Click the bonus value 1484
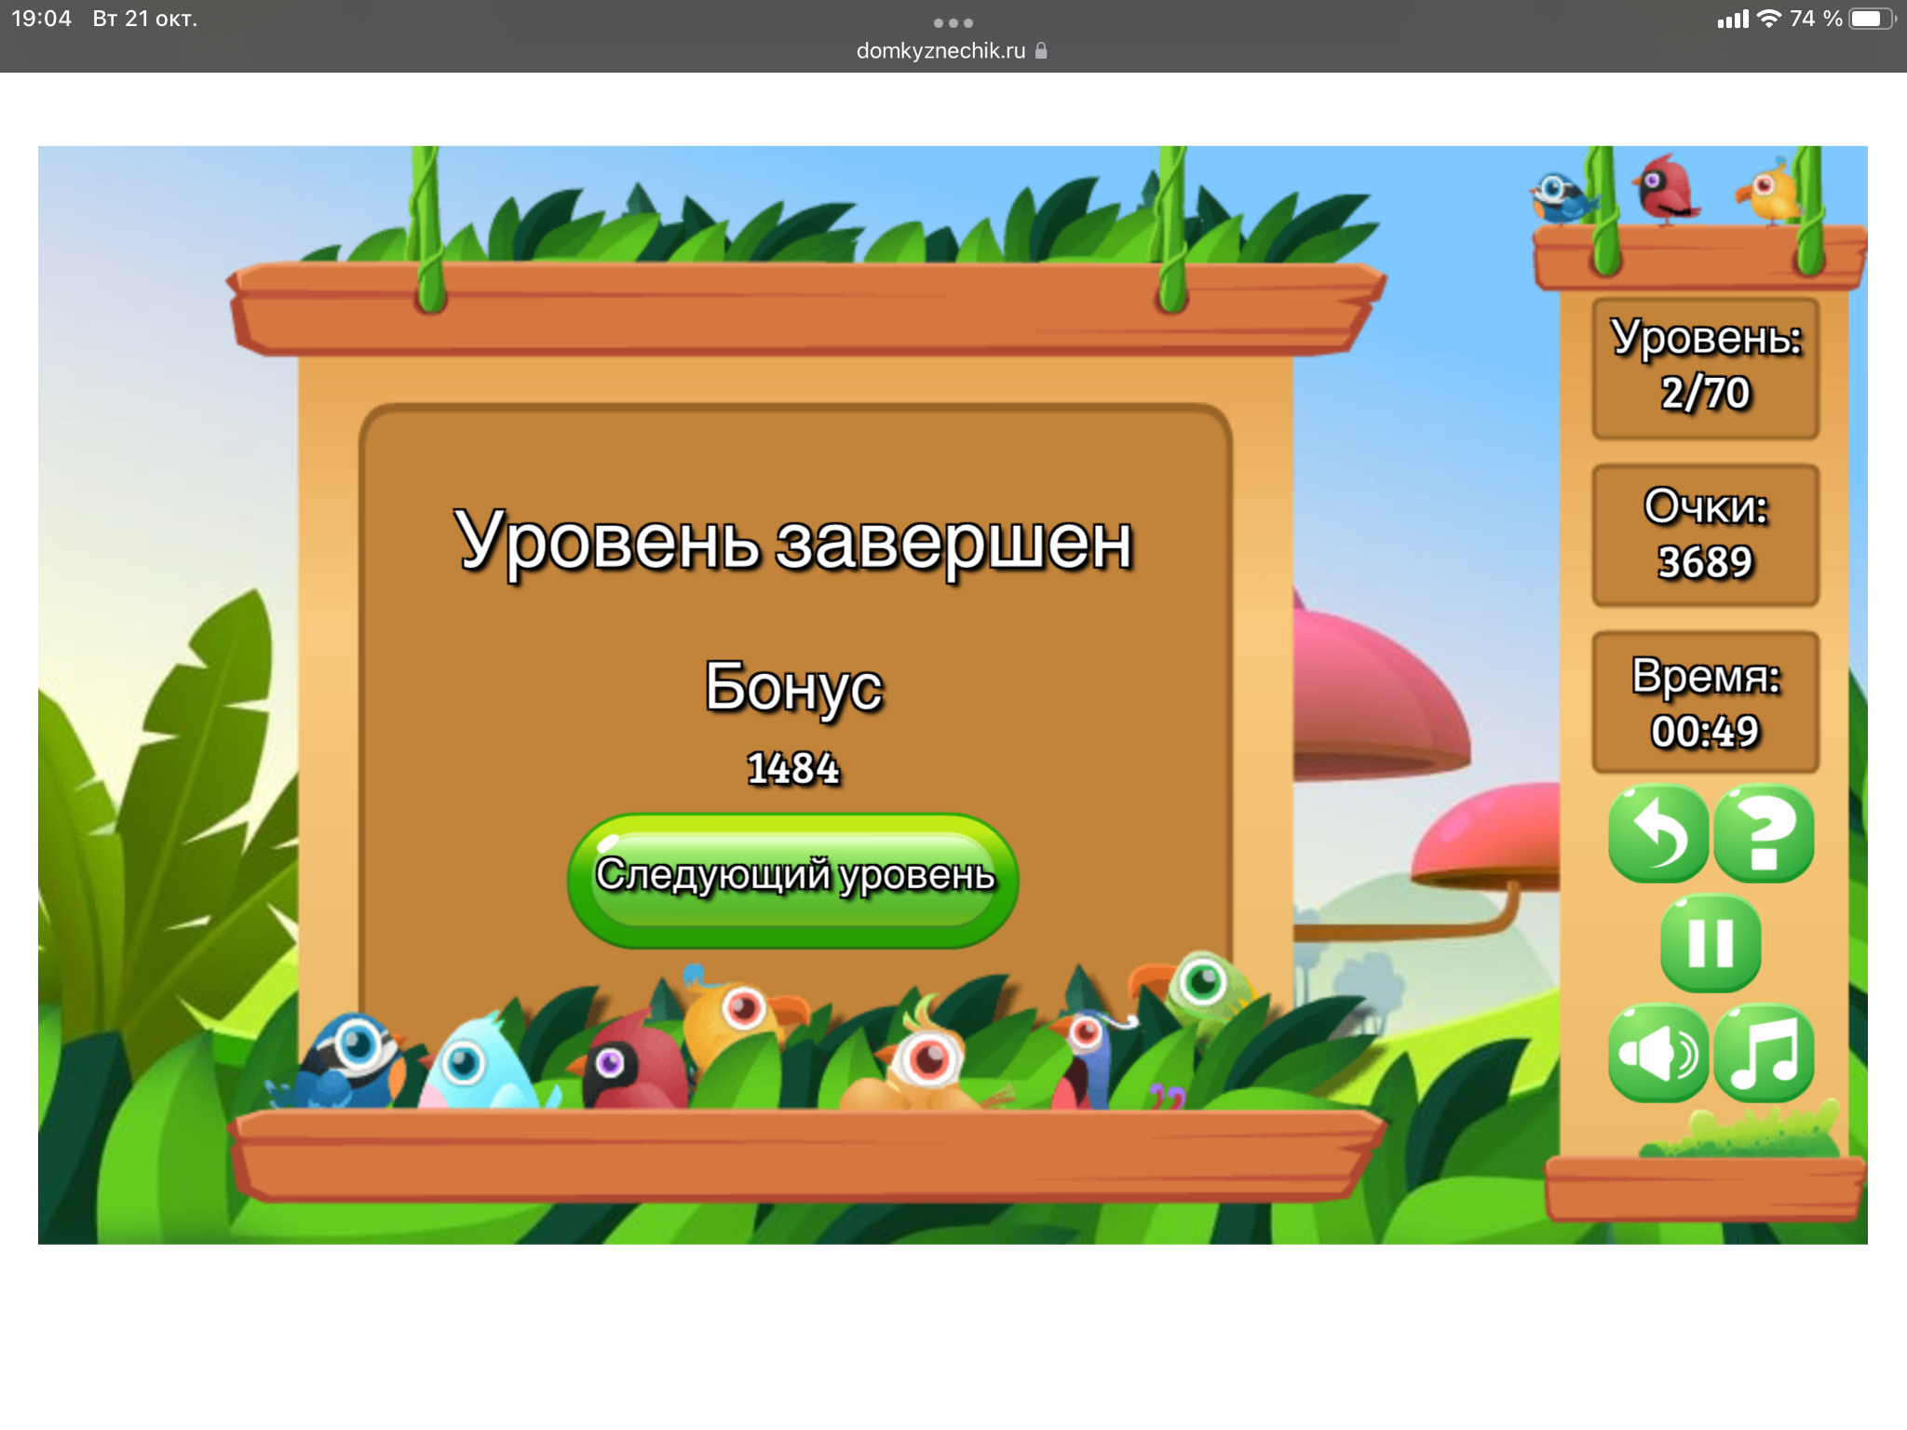 (793, 769)
